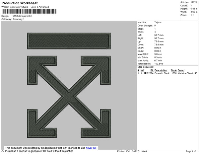Click the Height value 5.81 in
This screenshot has height=154, width=199.
[194, 9]
